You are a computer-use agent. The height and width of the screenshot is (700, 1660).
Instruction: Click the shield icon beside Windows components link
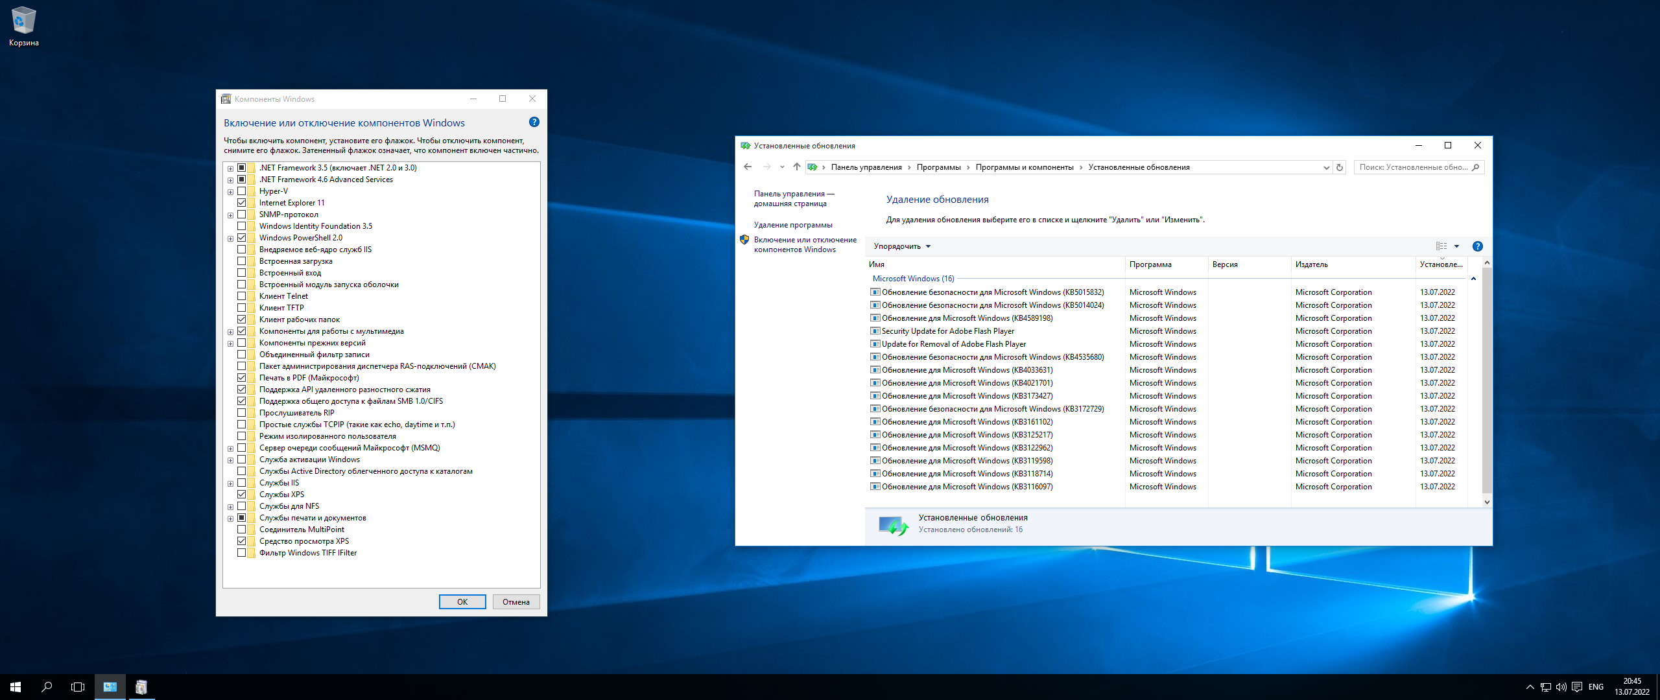(744, 240)
